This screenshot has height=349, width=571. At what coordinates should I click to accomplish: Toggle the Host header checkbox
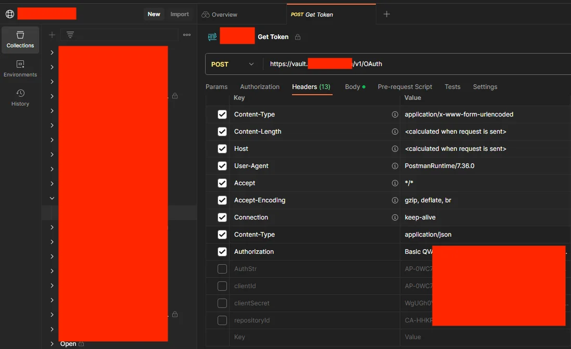[x=222, y=148]
